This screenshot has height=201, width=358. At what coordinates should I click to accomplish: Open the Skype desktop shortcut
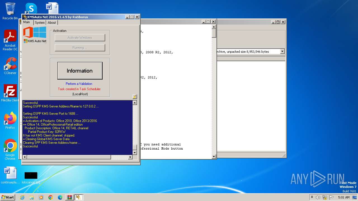tap(31, 8)
